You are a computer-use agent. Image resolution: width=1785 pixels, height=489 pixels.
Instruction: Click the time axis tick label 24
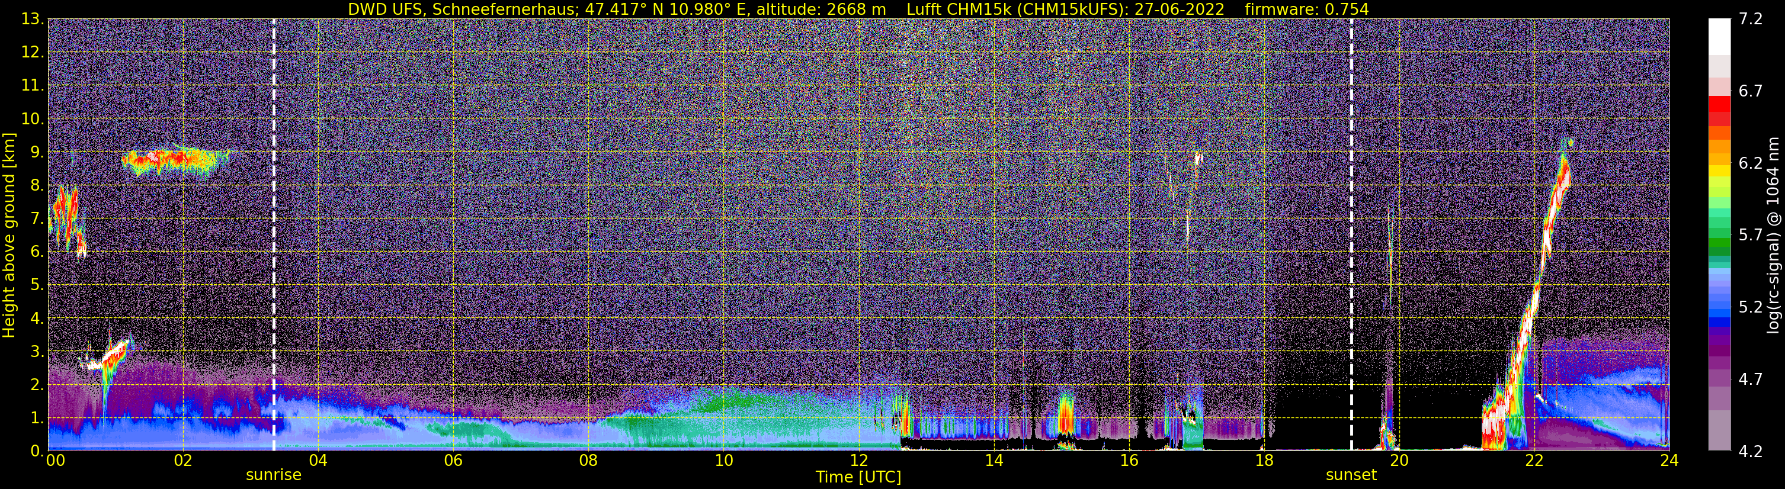click(x=1669, y=461)
